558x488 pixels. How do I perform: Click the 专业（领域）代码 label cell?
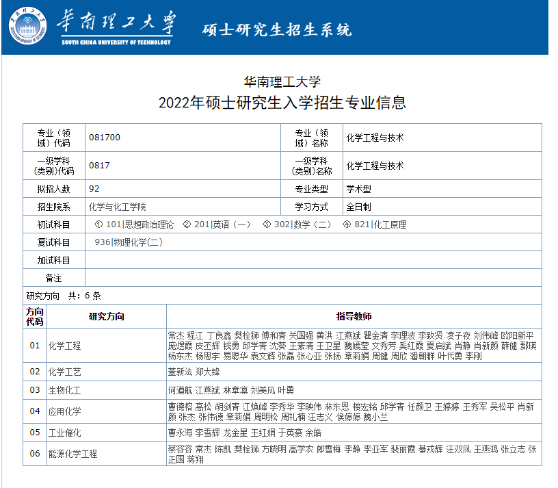[x=54, y=138]
